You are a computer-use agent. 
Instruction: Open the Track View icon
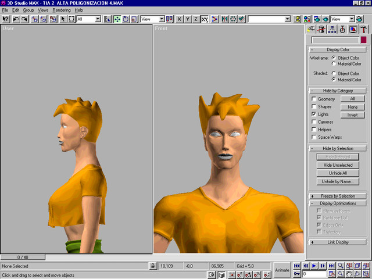[x=297, y=19]
